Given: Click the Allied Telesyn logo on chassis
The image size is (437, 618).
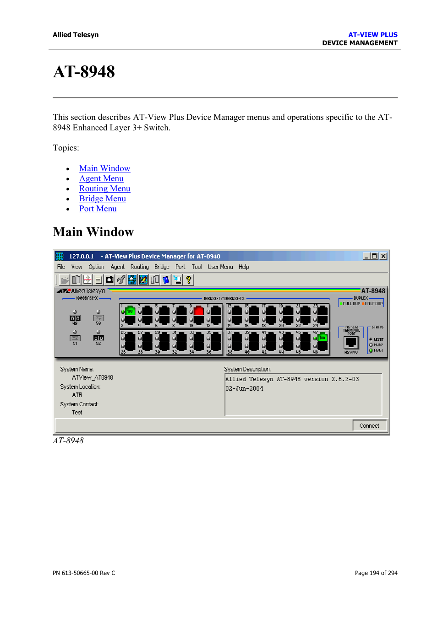Looking at the screenshot, I should point(81,291).
